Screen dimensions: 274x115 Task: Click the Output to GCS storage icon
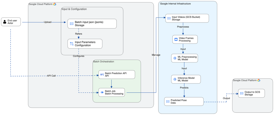click(242, 93)
